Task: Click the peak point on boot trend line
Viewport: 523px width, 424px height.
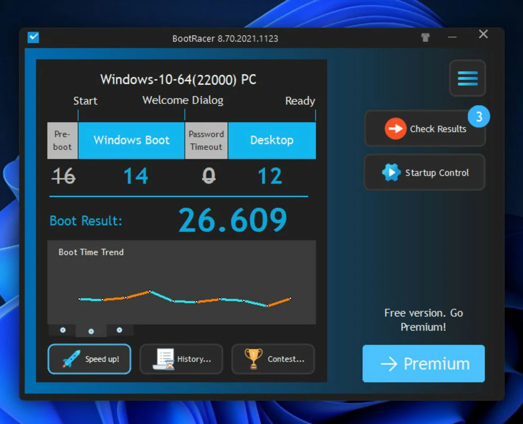Action: tap(150, 291)
